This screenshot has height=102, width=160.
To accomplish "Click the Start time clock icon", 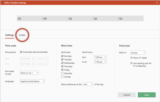I will tap(46, 59).
